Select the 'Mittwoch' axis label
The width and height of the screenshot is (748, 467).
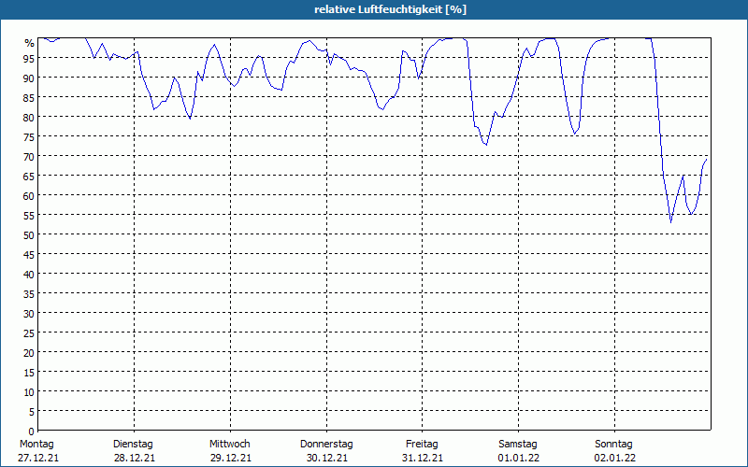(x=229, y=444)
